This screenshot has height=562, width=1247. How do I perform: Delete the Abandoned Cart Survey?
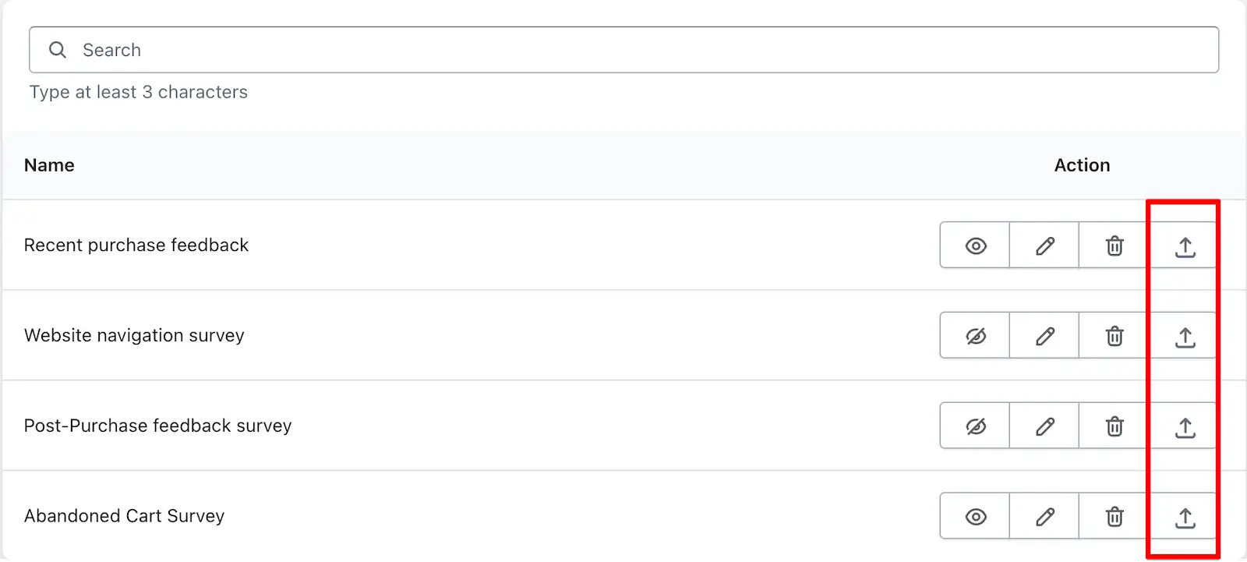(1115, 517)
